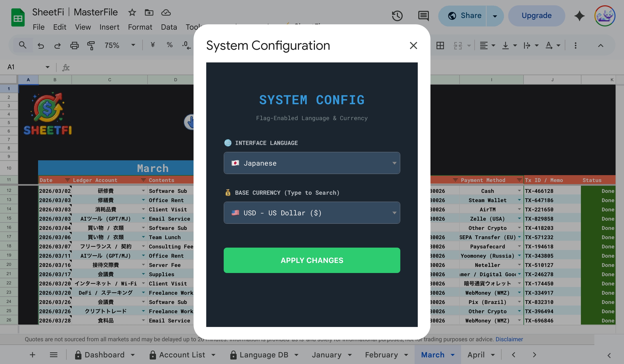624x364 pixels.
Task: Open the text color tool
Action: coord(549,46)
